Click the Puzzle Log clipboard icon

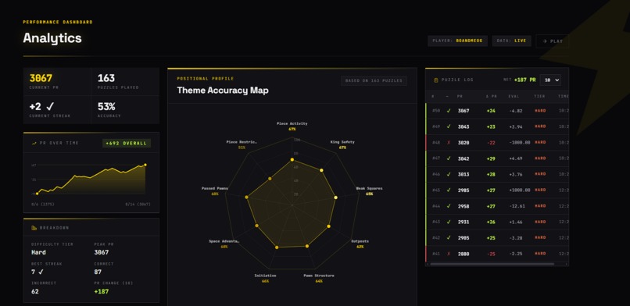point(436,80)
